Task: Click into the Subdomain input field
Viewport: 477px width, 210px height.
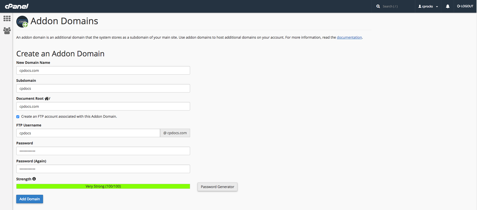Action: pos(103,88)
